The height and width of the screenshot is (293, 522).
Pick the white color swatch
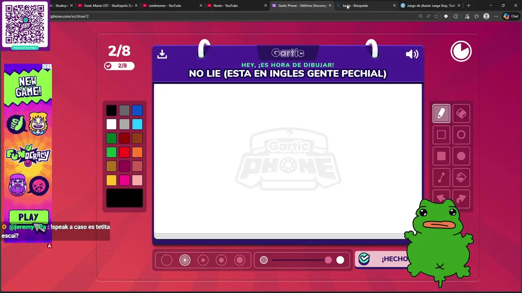[111, 124]
